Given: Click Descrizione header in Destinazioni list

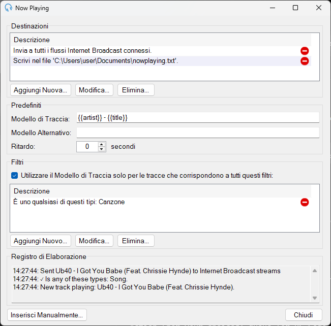Looking at the screenshot, I should click(x=161, y=40).
